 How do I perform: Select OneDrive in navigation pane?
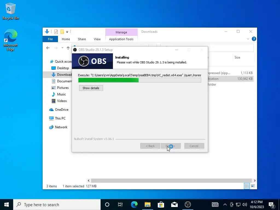tap(59, 110)
